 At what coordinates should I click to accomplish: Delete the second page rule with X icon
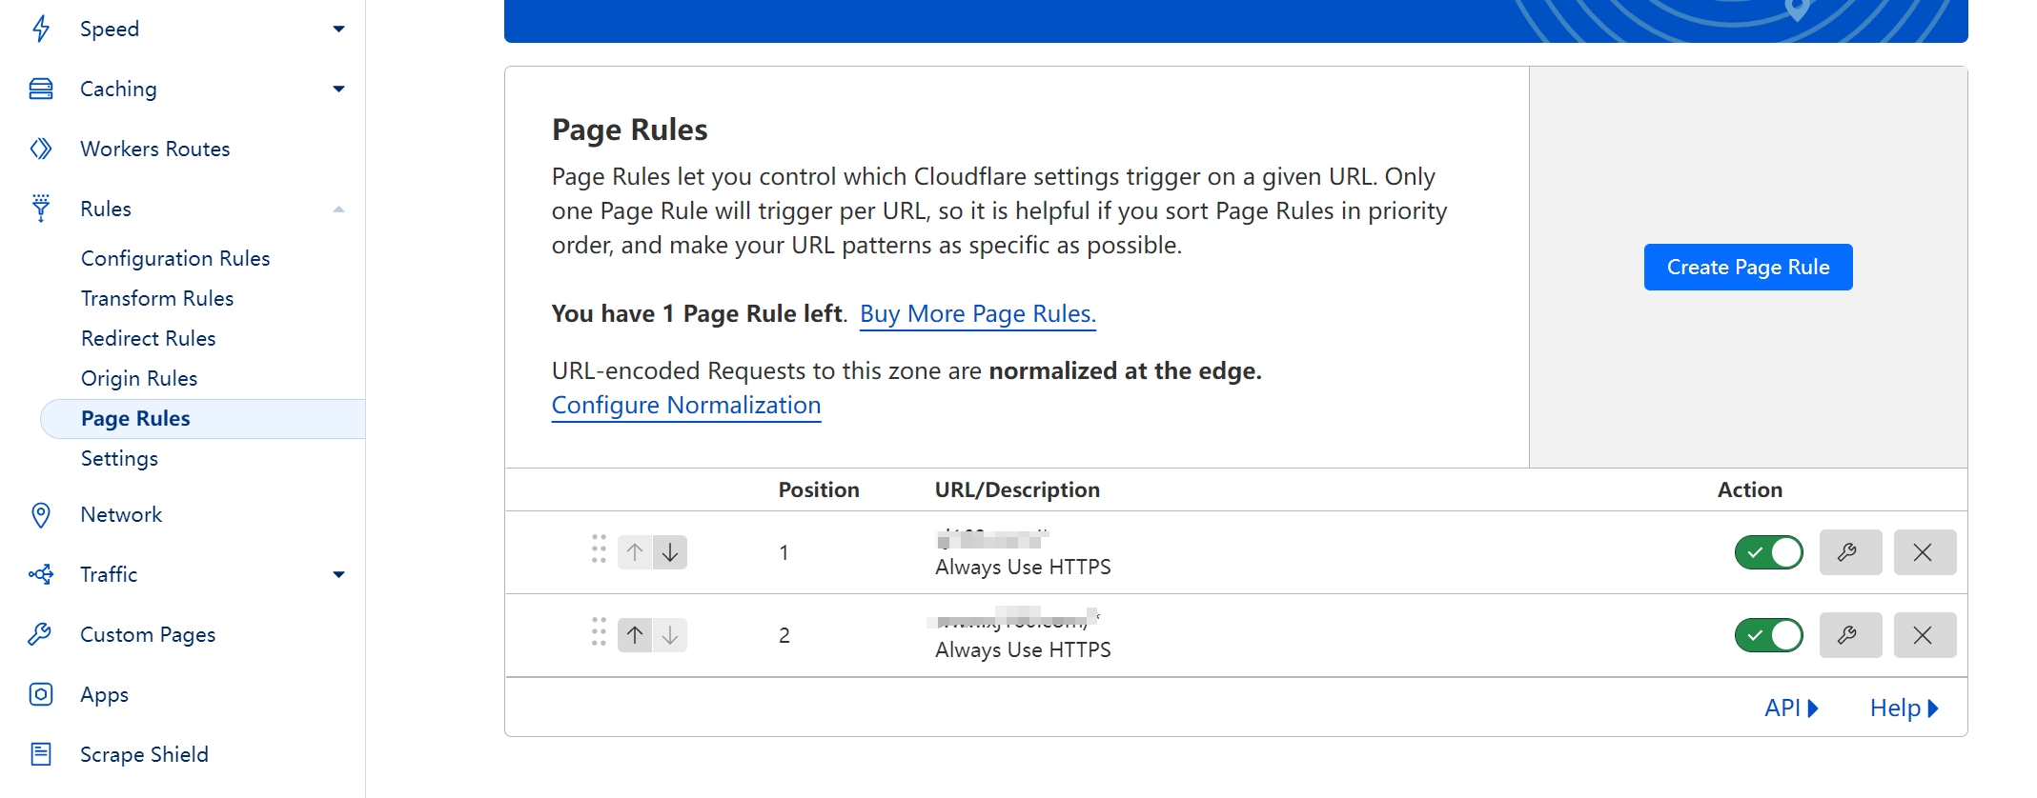[1924, 635]
